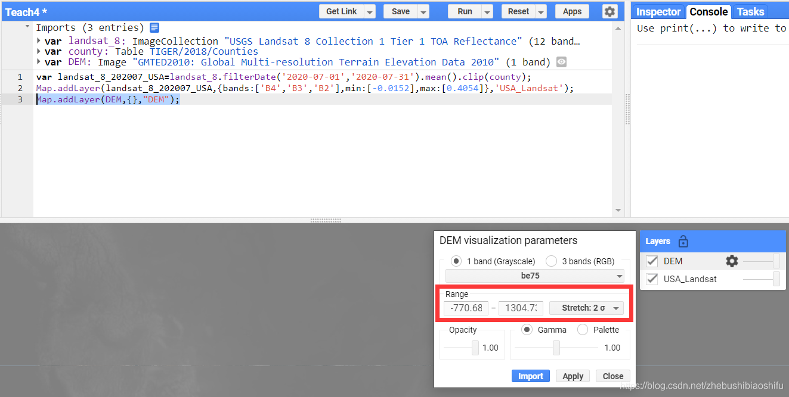
Task: Click the Reset button
Action: pyautogui.click(x=518, y=11)
